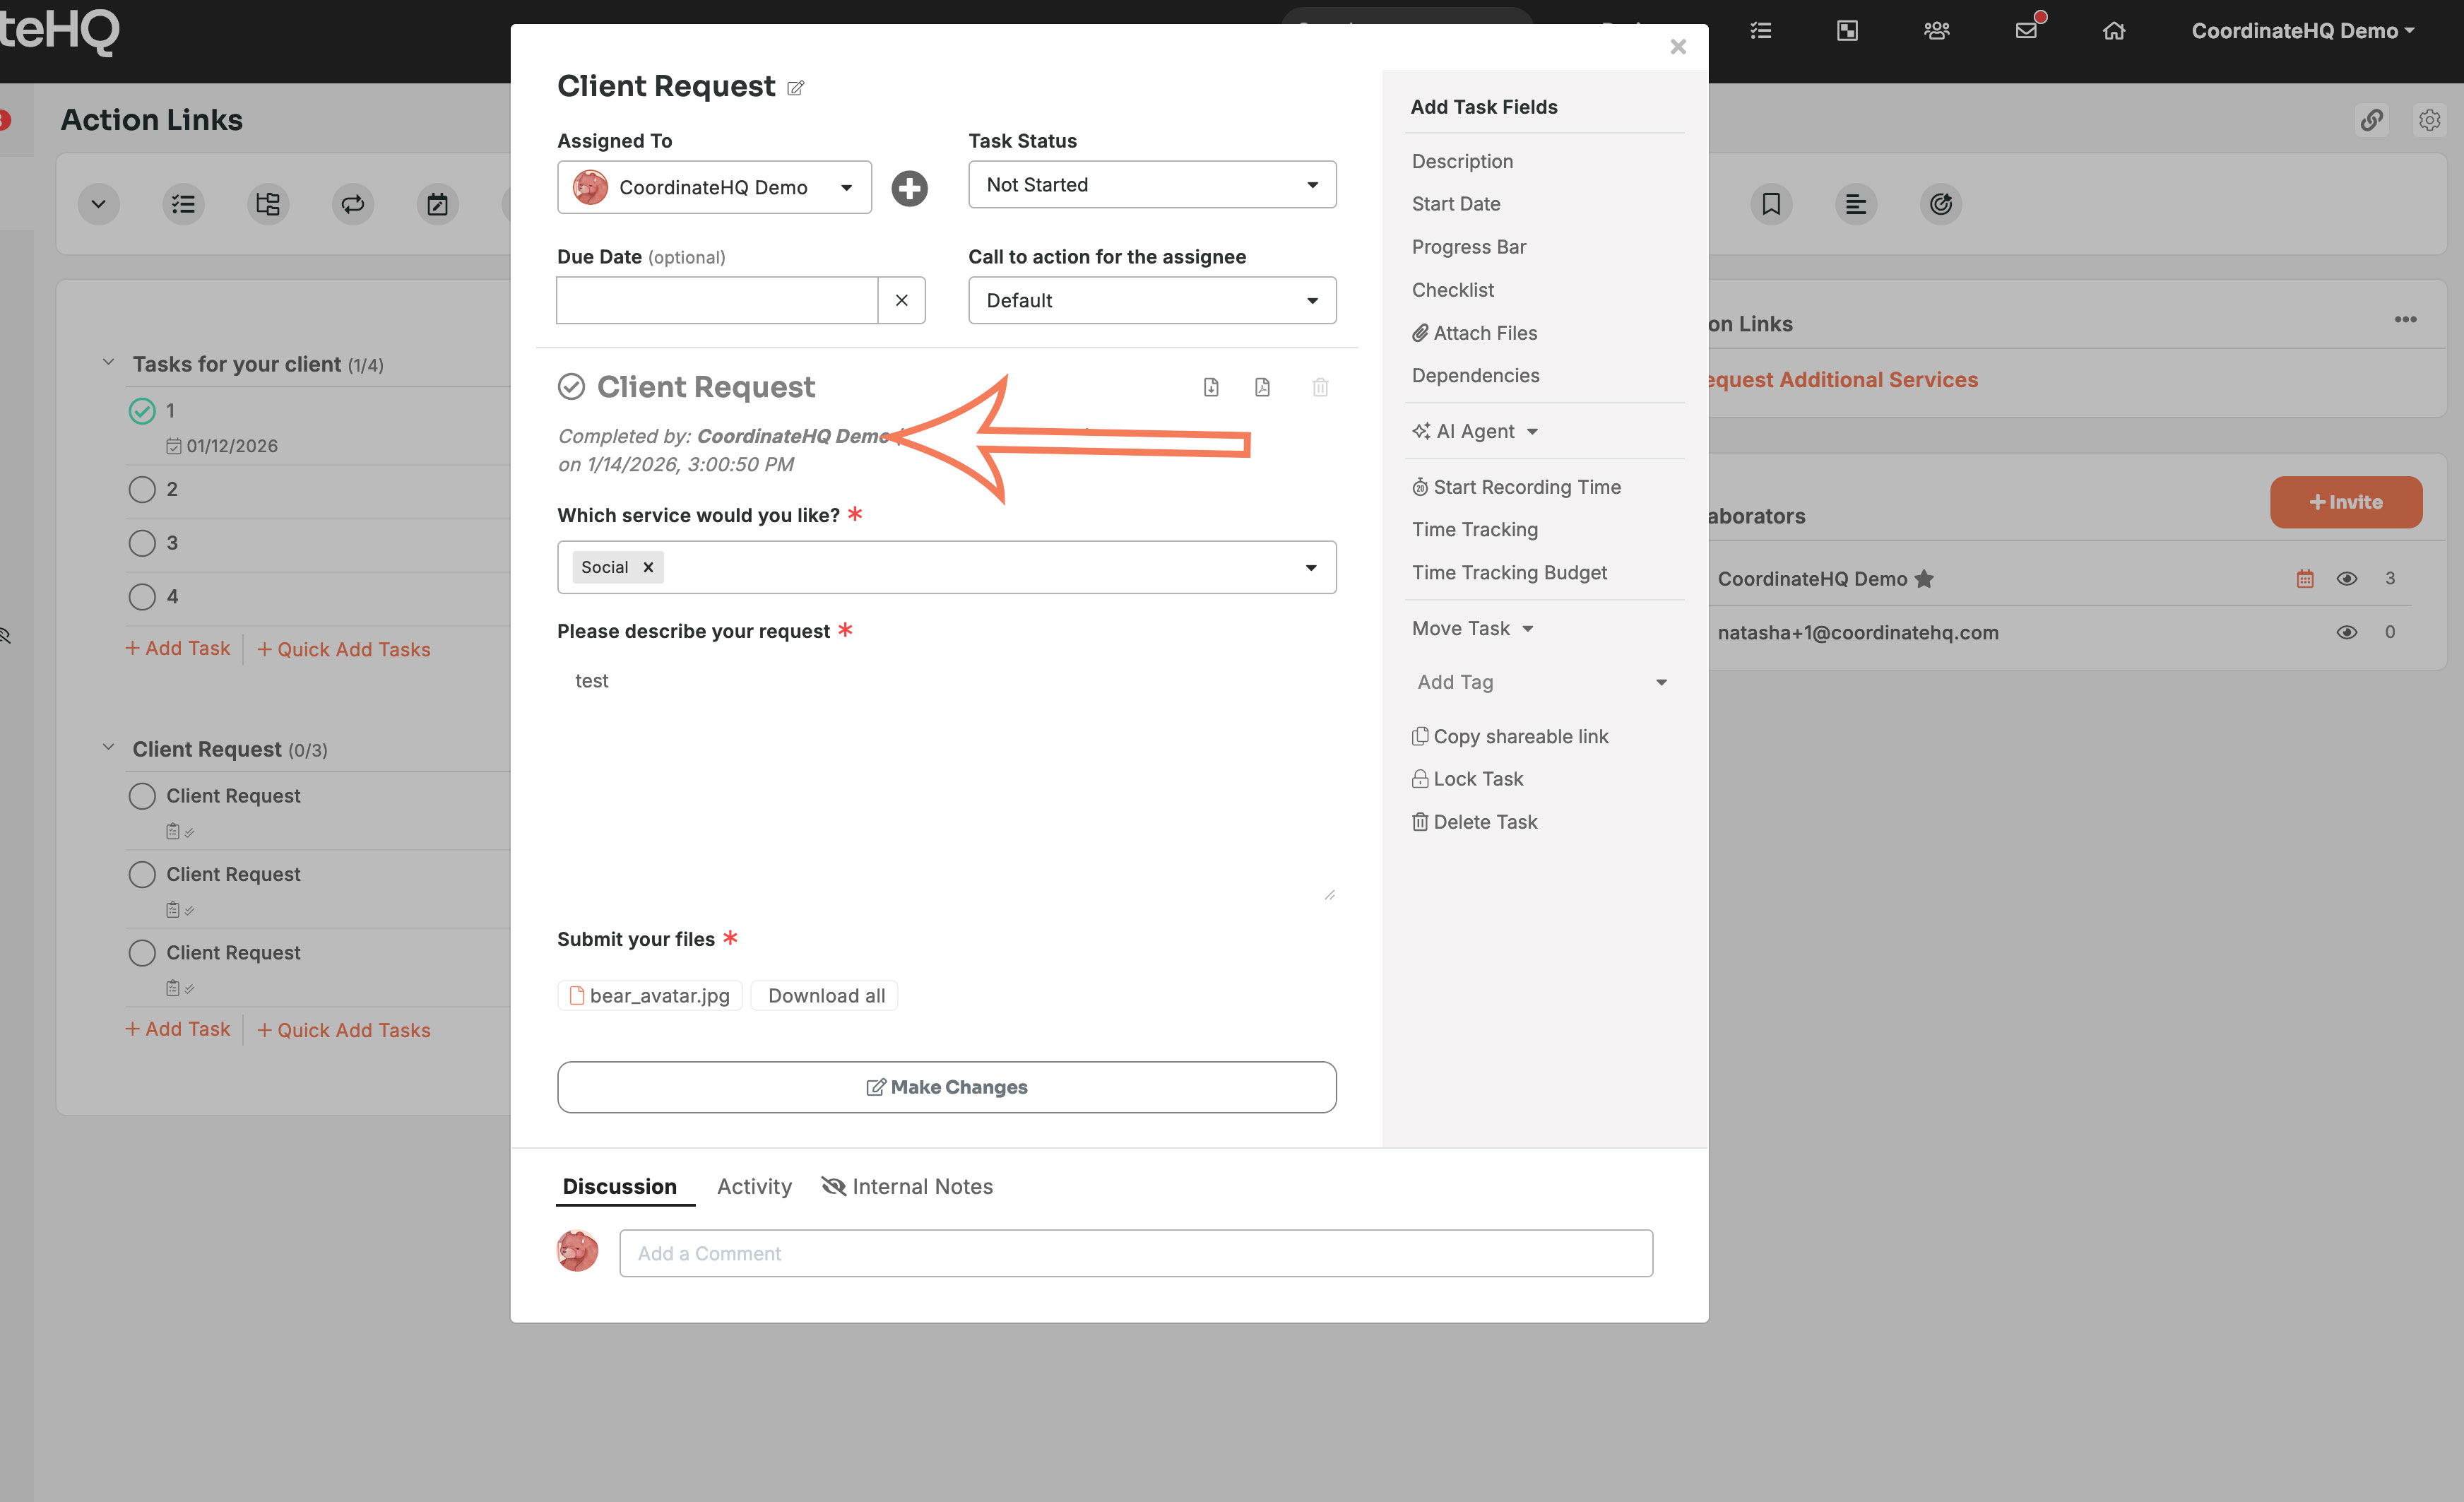Open the task list icon in top bar
This screenshot has width=2464, height=1502.
pyautogui.click(x=1761, y=31)
